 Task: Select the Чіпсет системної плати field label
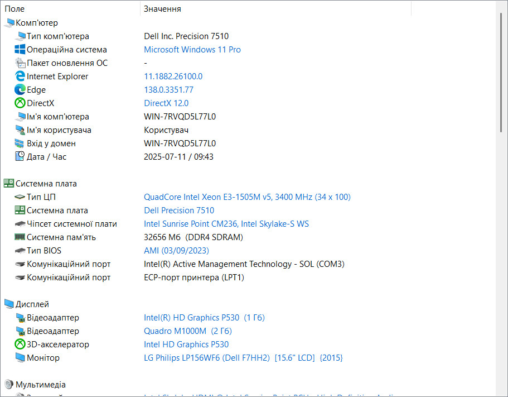pos(71,224)
